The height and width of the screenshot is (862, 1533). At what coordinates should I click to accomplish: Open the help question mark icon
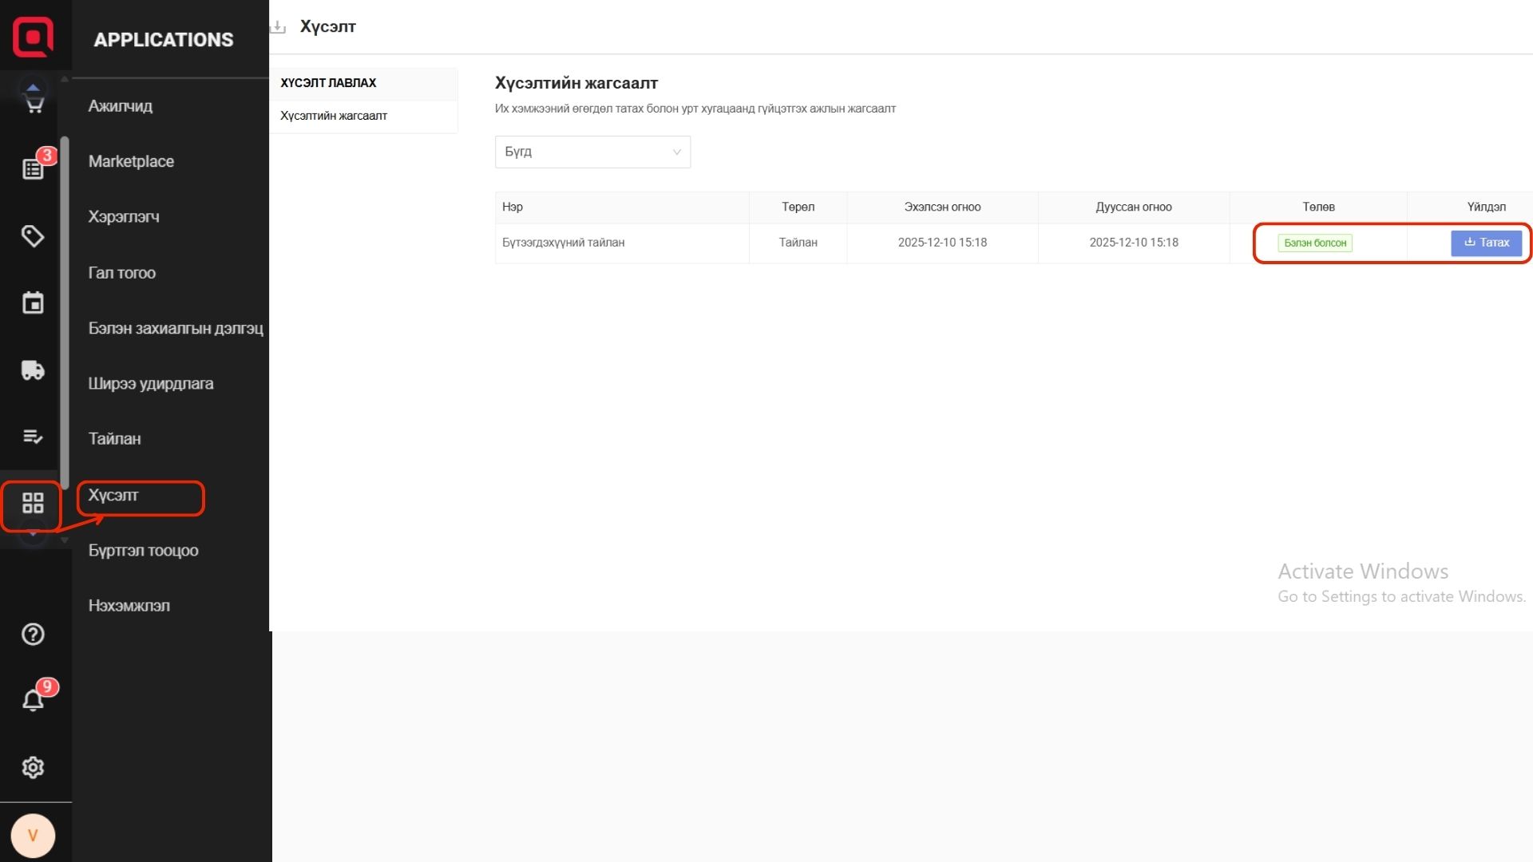pos(33,635)
